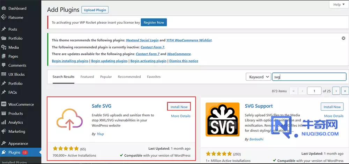
Task: Click the Plugins plug icon
Action: (x=3, y=153)
